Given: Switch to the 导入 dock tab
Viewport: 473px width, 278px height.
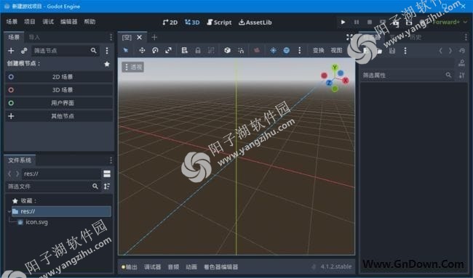Looking at the screenshot, I should pos(34,37).
